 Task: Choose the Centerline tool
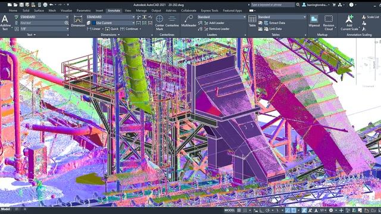pos(172,21)
